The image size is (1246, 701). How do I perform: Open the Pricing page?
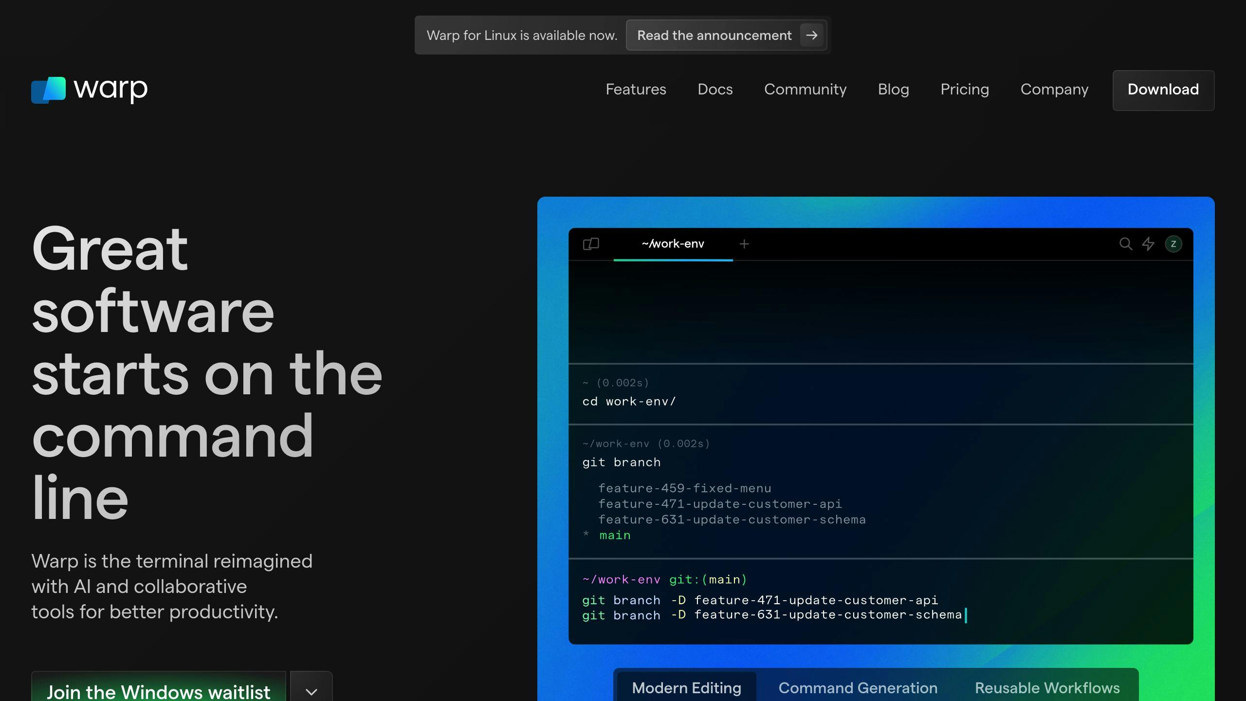(x=964, y=90)
